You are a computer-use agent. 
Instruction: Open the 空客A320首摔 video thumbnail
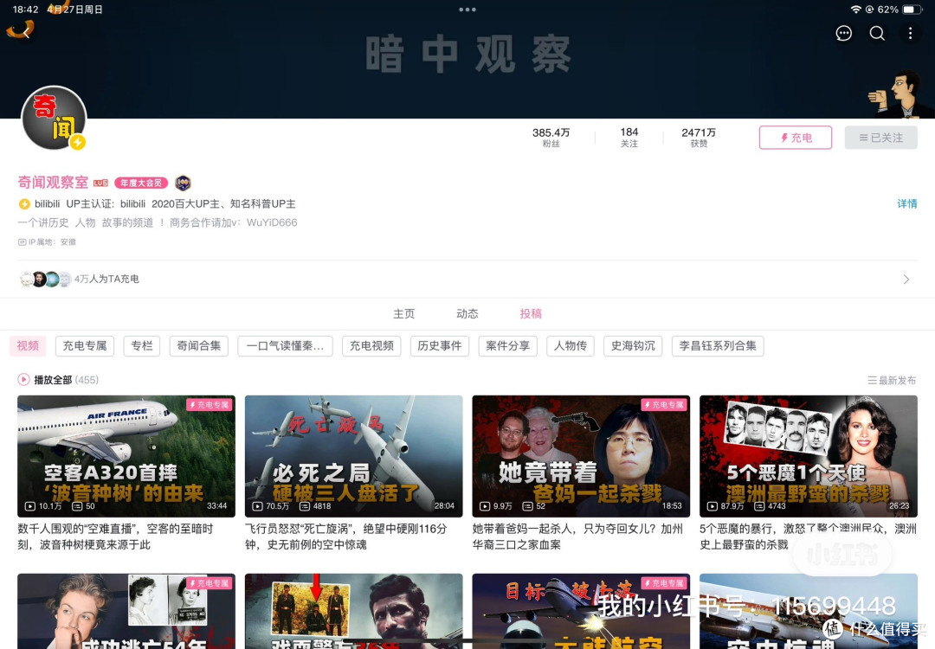[x=126, y=456]
